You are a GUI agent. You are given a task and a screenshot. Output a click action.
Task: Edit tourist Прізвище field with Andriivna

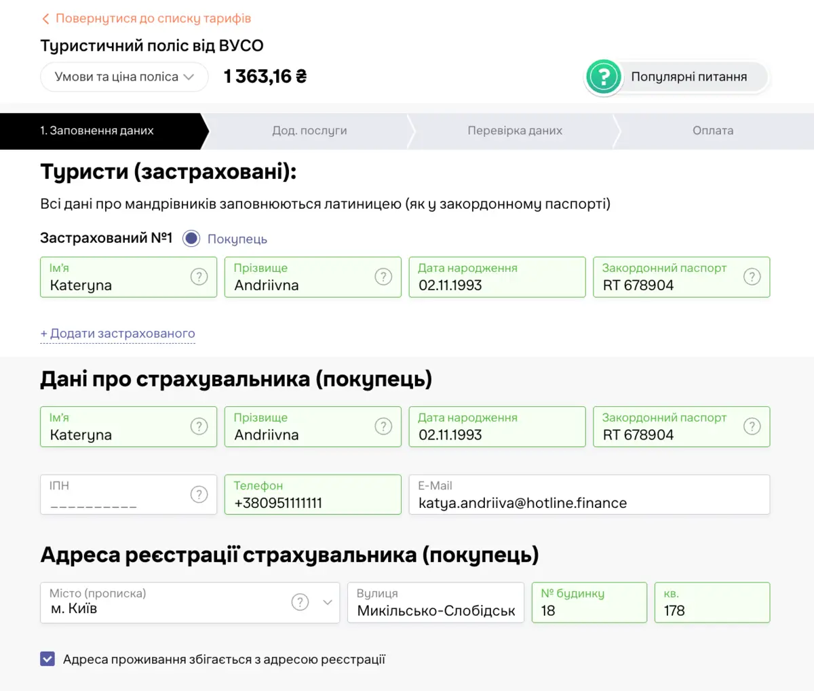[313, 277]
